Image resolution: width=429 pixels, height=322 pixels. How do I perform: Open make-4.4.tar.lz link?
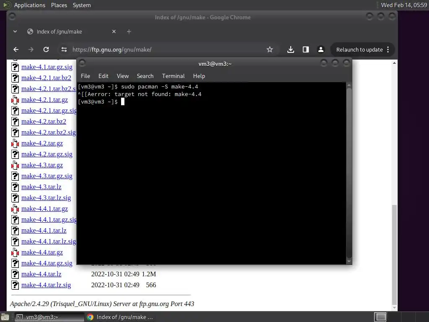click(x=41, y=274)
